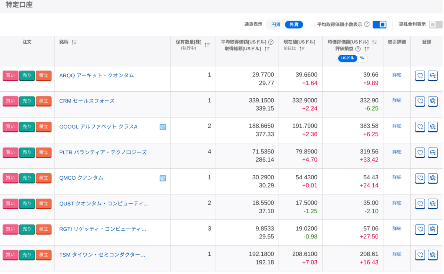Image resolution: width=444 pixels, height=274 pixels.
Task: Open calendar icon beside QMCO クアンタム
Action: 162,178
